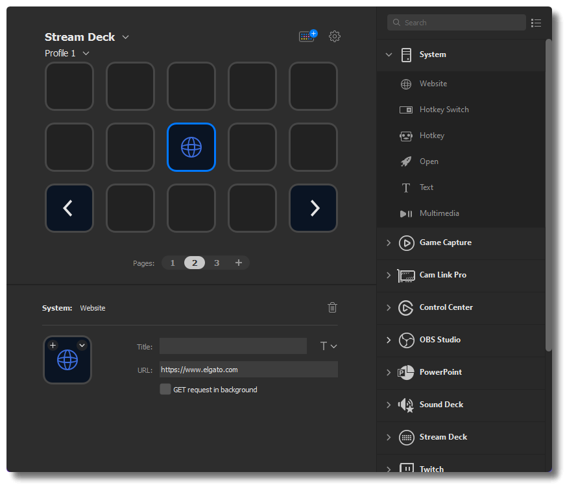565x485 pixels.
Task: Click the previous page arrow key
Action: (69, 208)
